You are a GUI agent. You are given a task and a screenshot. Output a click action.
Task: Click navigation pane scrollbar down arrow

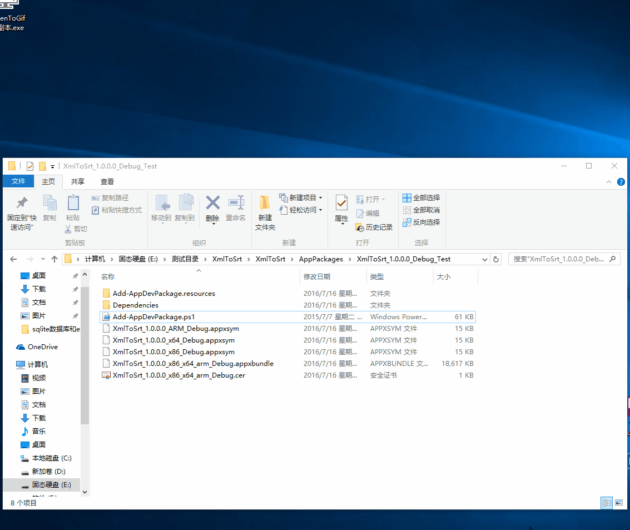point(85,492)
